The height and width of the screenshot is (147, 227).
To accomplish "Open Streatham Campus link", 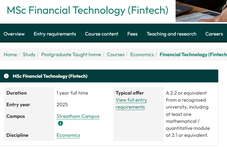I will click(x=78, y=116).
